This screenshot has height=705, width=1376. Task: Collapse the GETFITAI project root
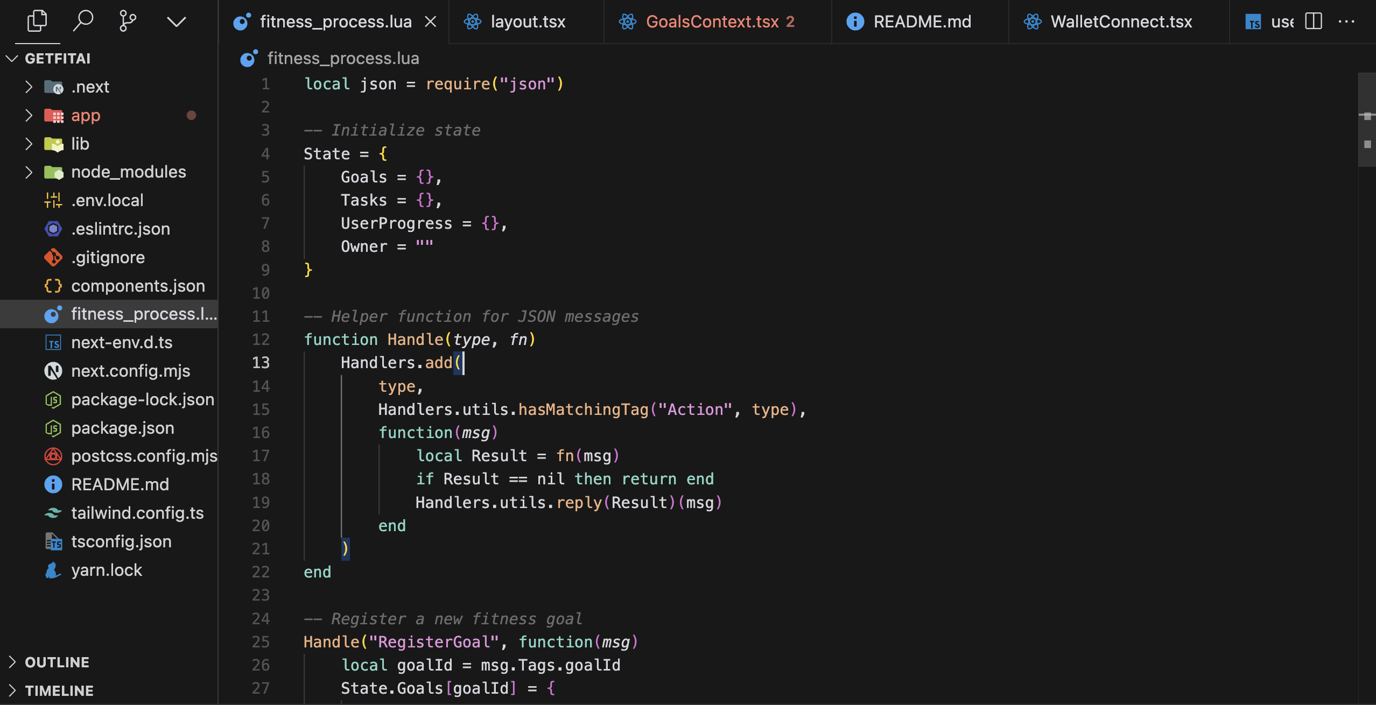[12, 58]
